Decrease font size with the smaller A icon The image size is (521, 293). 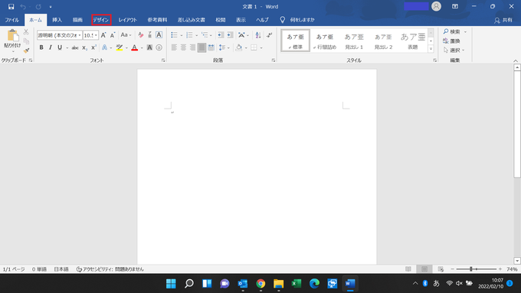[113, 35]
